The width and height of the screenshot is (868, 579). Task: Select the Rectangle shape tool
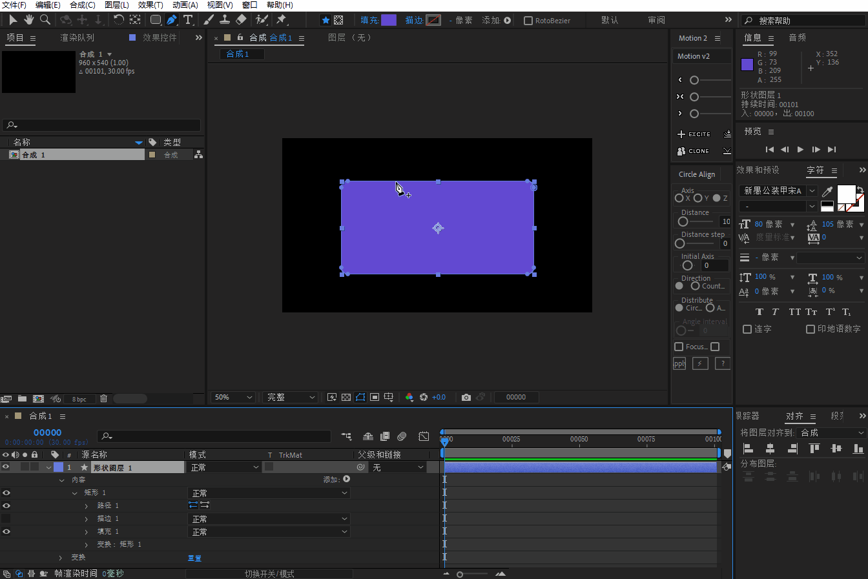[156, 20]
